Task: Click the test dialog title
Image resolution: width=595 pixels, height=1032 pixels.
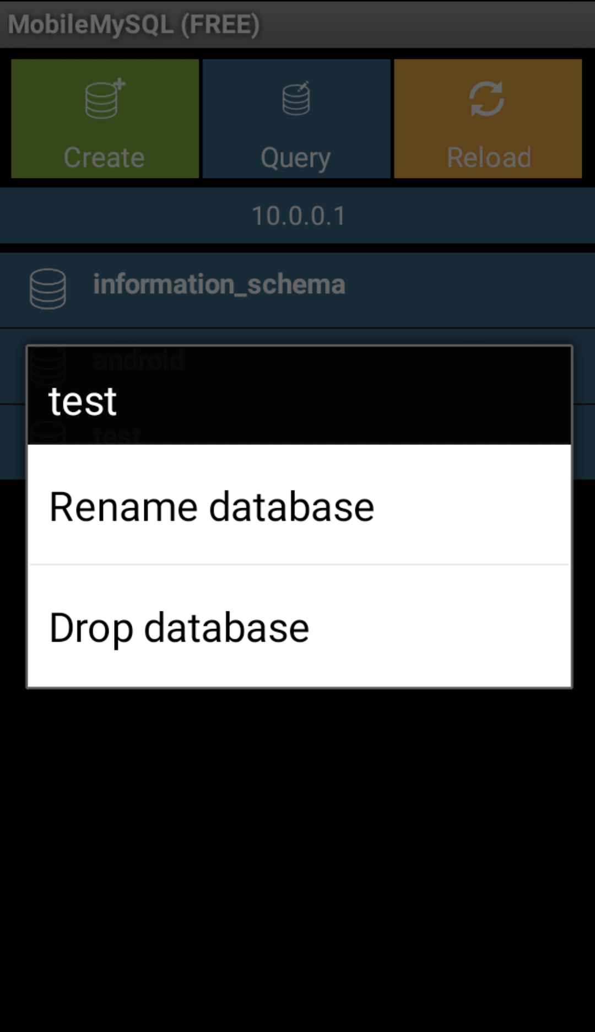Action: pos(83,401)
